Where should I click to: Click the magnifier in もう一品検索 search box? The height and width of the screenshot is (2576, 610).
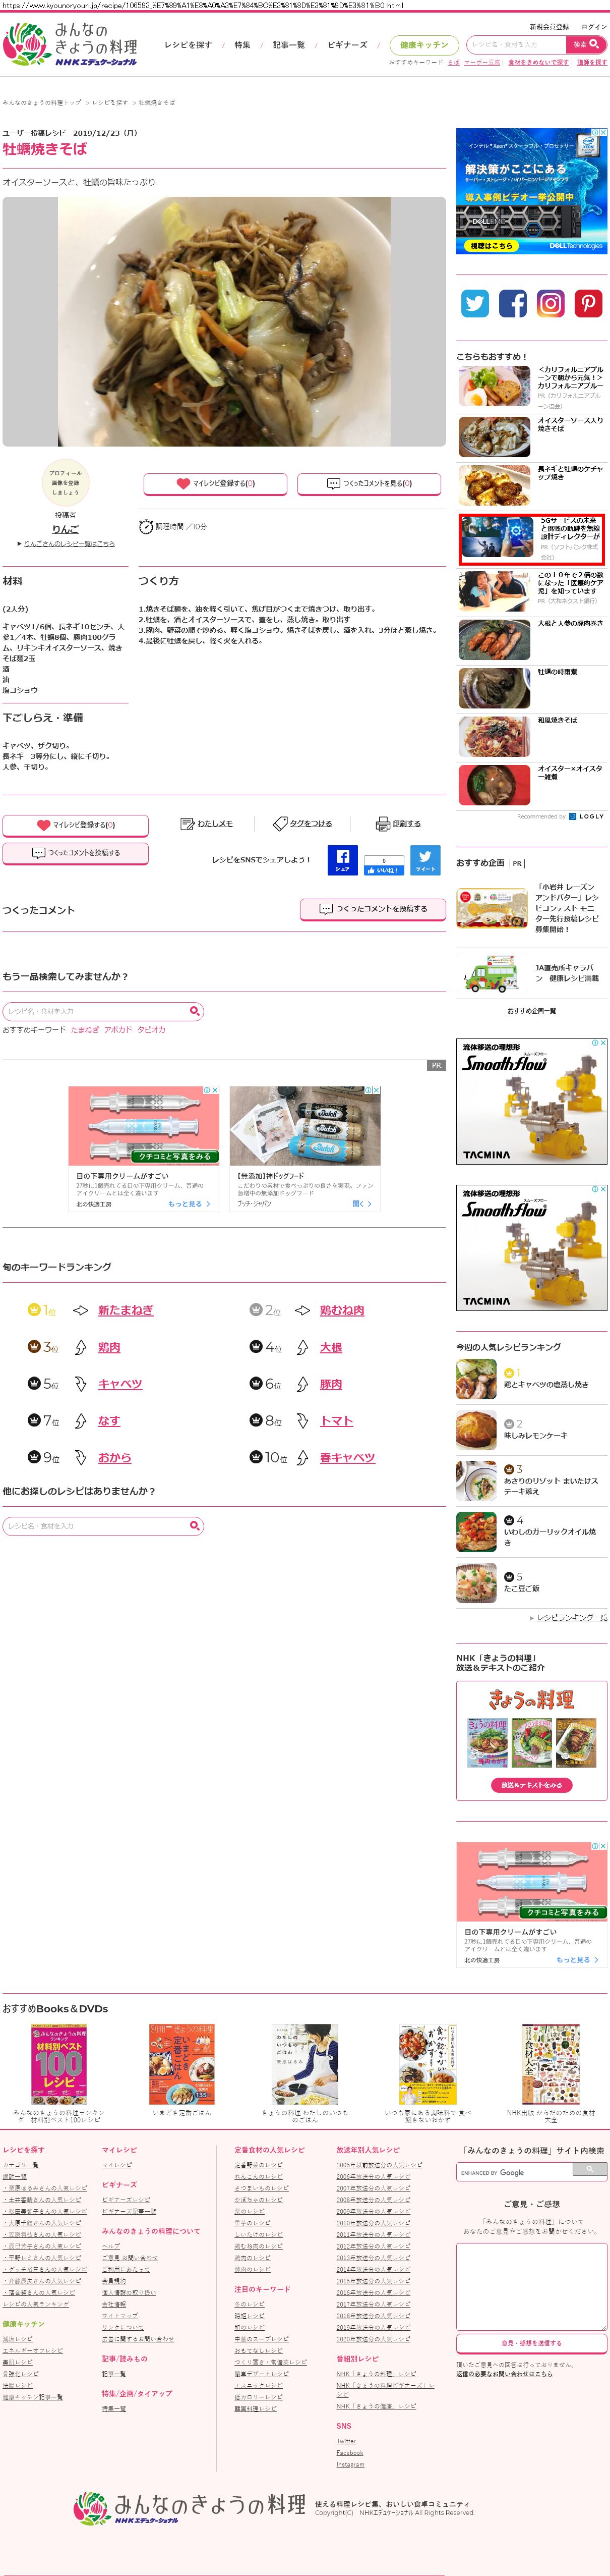tap(195, 1011)
